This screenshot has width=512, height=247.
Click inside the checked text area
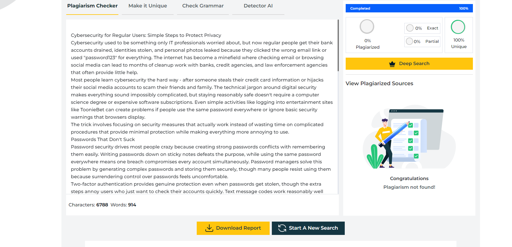click(x=202, y=107)
